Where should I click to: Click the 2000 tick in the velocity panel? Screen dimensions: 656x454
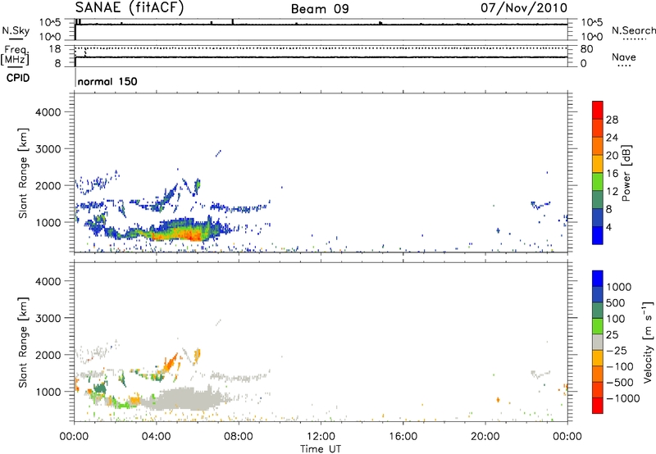pyautogui.click(x=48, y=355)
